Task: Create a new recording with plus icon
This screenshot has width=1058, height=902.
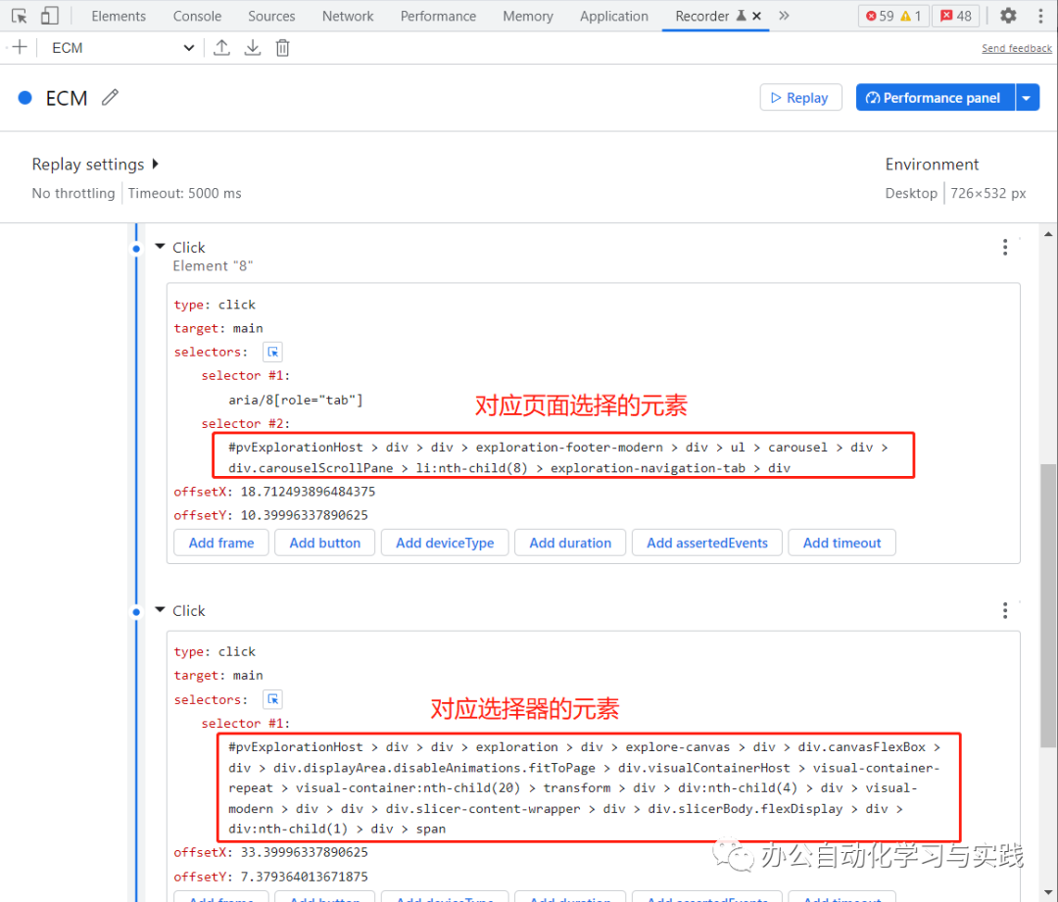Action: (20, 47)
